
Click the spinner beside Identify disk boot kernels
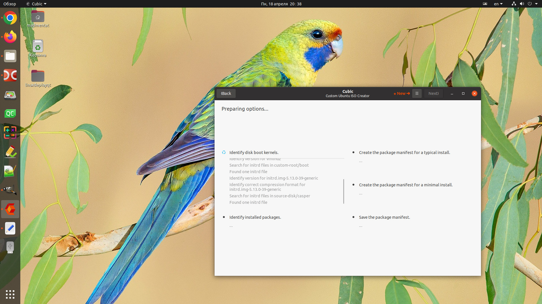[224, 152]
